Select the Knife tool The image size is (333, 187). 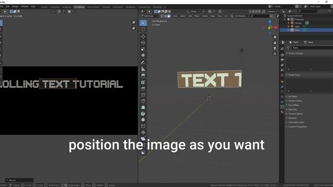click(143, 101)
